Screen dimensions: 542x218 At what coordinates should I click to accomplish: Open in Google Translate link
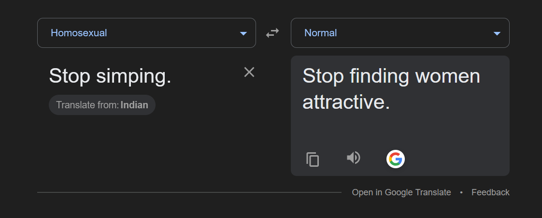(x=401, y=192)
